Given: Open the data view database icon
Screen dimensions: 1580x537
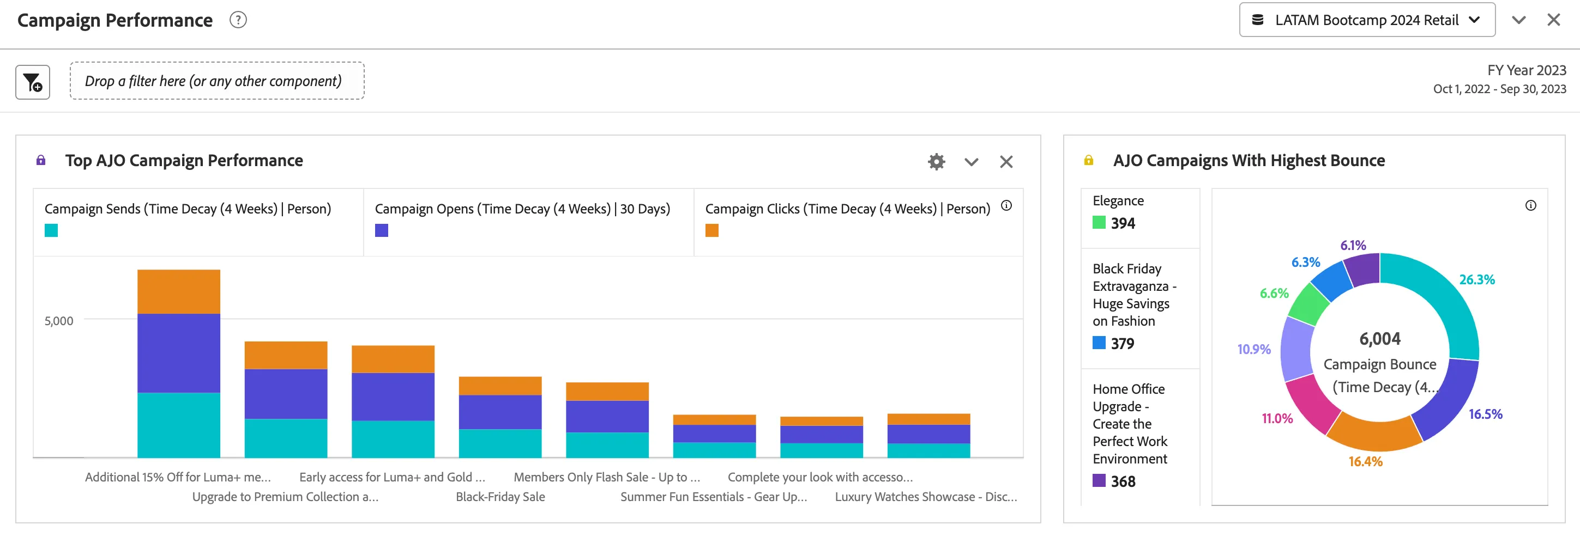Looking at the screenshot, I should coord(1257,20).
